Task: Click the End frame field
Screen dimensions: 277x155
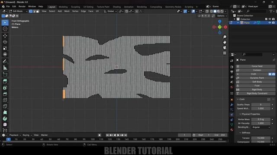Action: 220,135
